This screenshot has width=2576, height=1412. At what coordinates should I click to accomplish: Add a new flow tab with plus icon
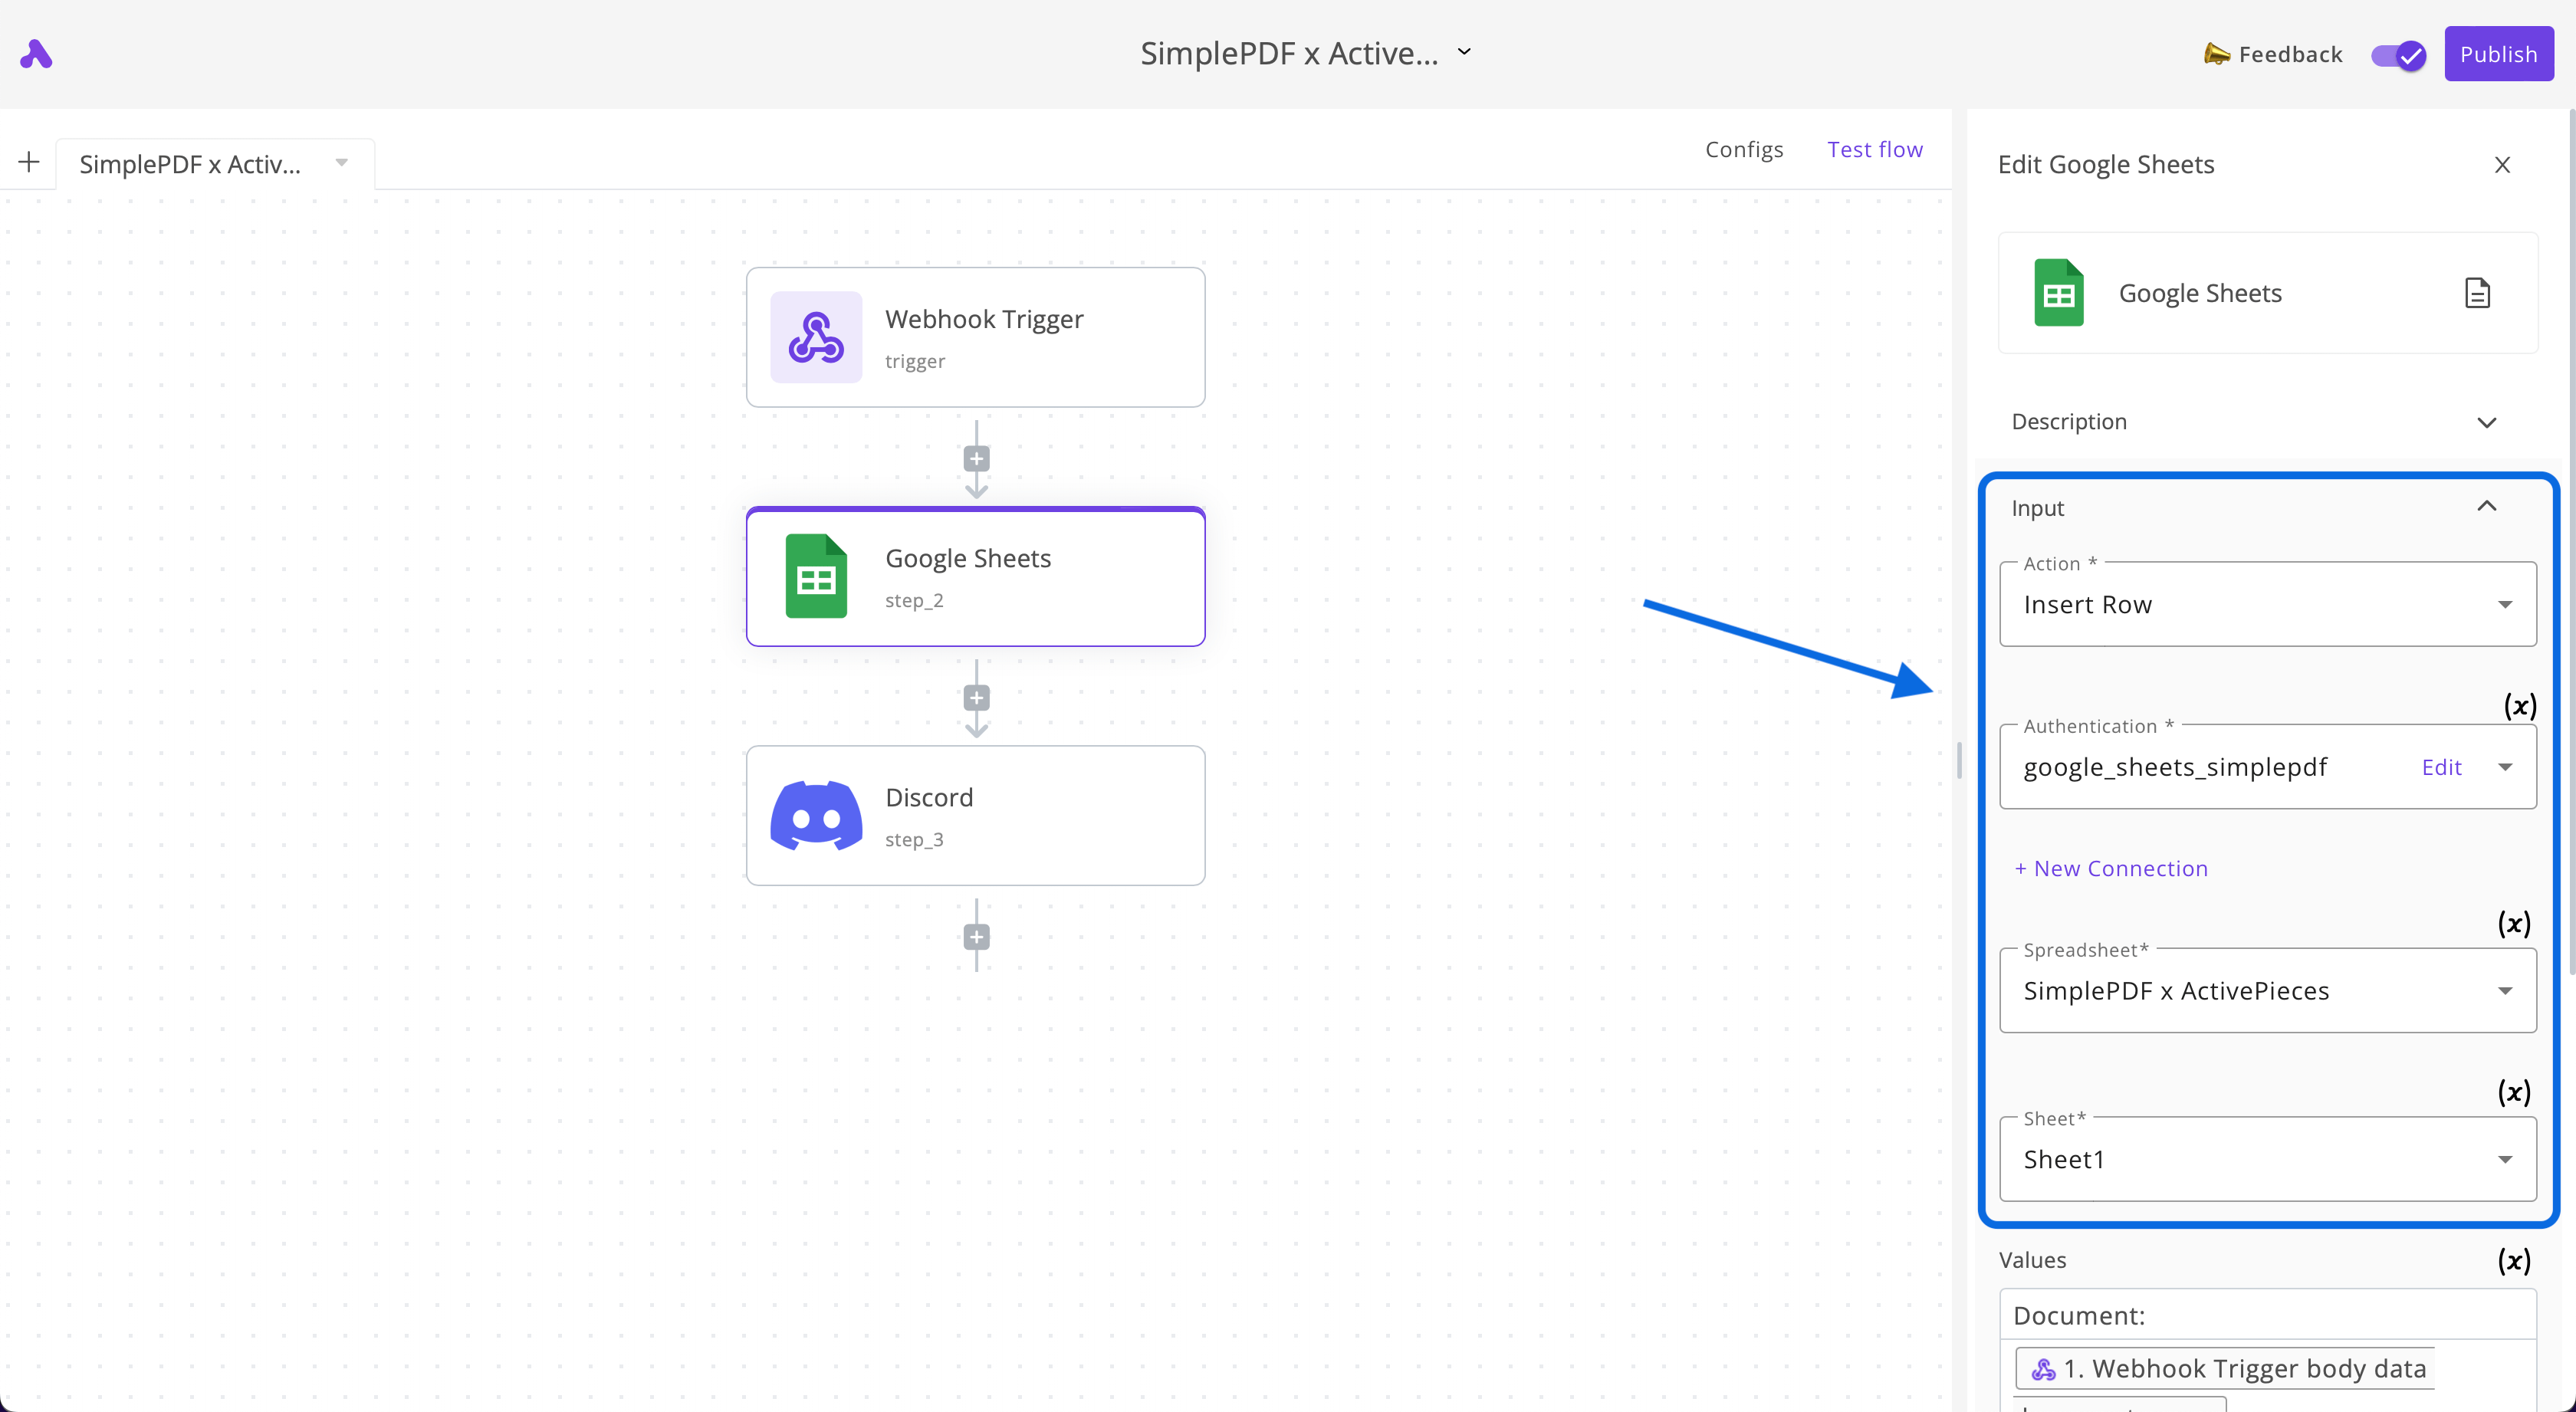coord(29,162)
